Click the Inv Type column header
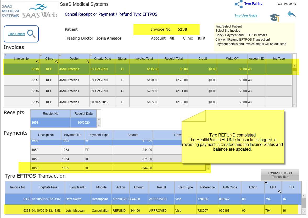Viewport: 308px width, 218px height. (x=279, y=59)
